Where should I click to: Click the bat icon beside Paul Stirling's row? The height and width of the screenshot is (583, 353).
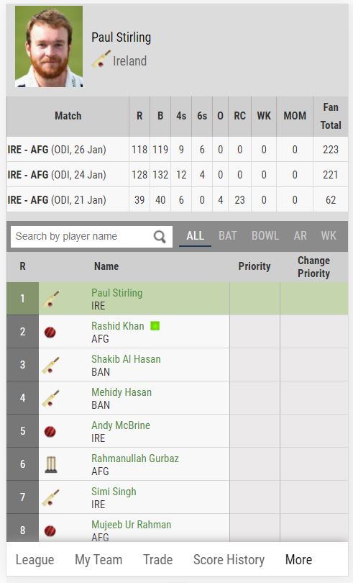pyautogui.click(x=50, y=299)
